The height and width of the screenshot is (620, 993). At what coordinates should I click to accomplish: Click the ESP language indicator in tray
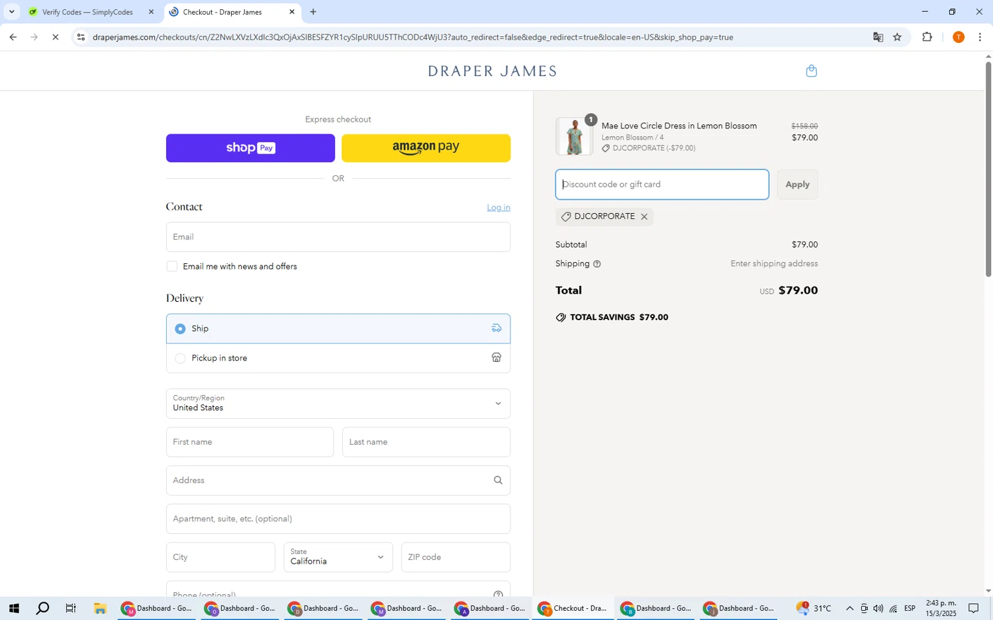pyautogui.click(x=910, y=609)
